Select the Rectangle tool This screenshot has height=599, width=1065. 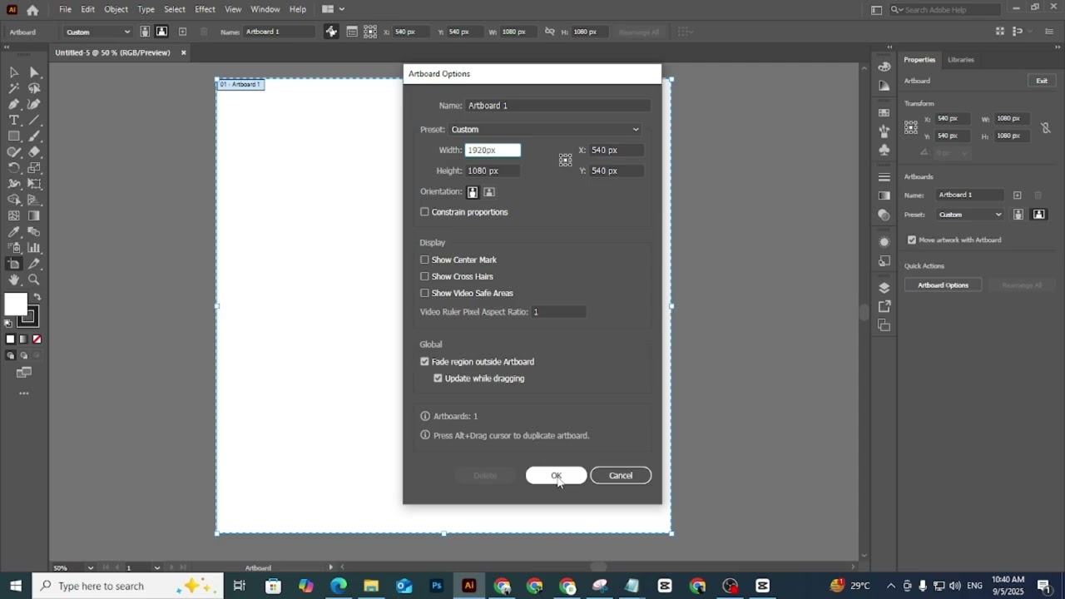pyautogui.click(x=14, y=136)
